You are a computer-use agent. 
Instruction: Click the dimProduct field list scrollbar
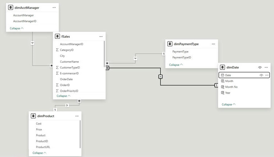(80, 134)
